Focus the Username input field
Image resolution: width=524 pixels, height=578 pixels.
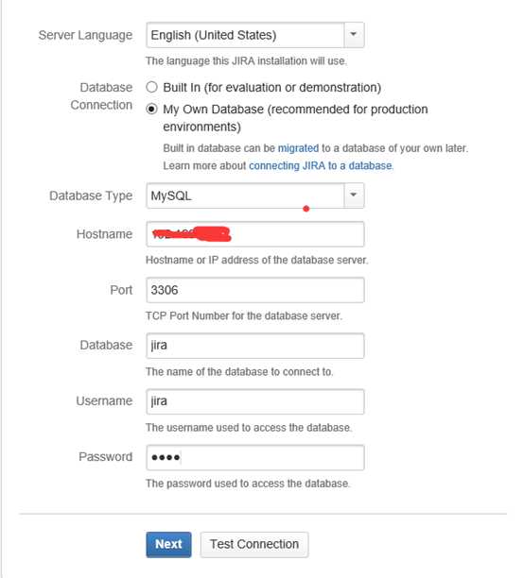[255, 401]
